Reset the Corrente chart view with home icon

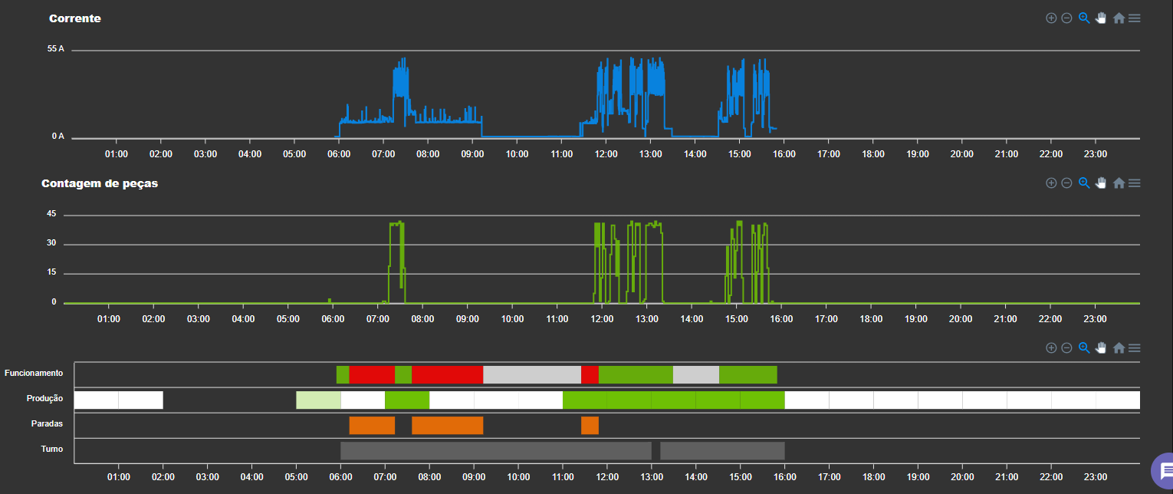pyautogui.click(x=1118, y=18)
